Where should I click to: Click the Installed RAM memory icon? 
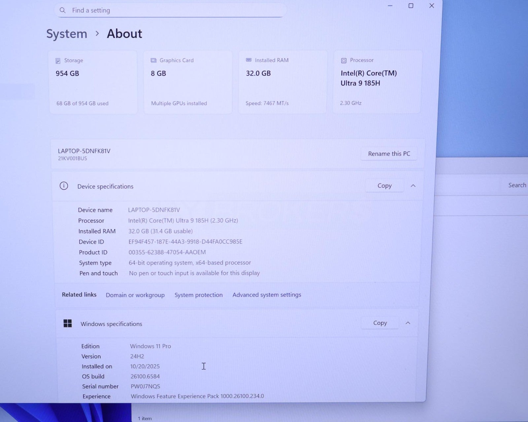249,60
